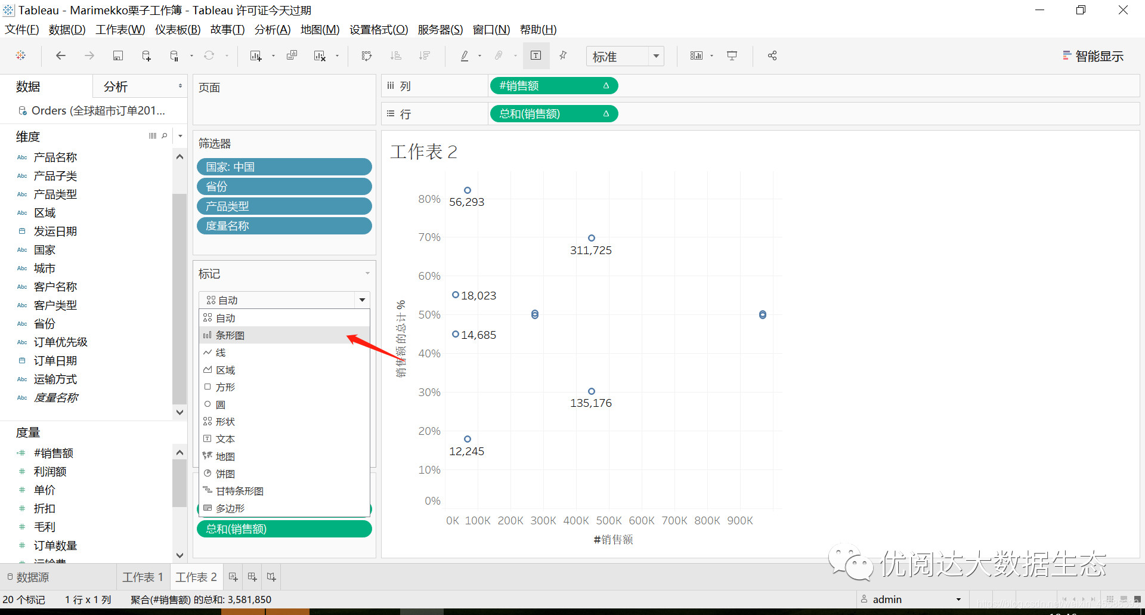1145x615 pixels.
Task: Save the workbook with the disk icon
Action: 118,55
